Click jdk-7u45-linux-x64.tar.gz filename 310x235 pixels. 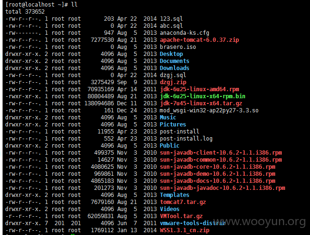click(x=201, y=103)
